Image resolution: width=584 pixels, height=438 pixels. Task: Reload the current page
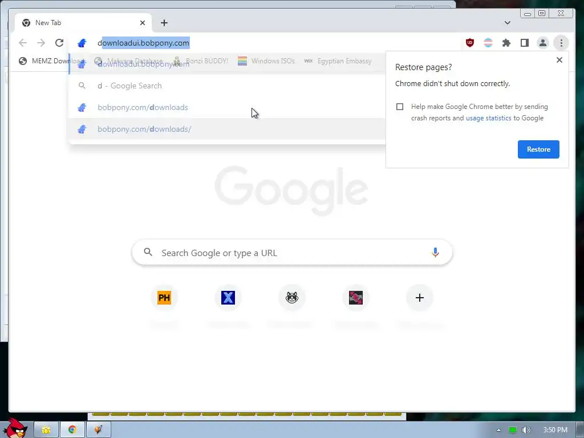[59, 43]
